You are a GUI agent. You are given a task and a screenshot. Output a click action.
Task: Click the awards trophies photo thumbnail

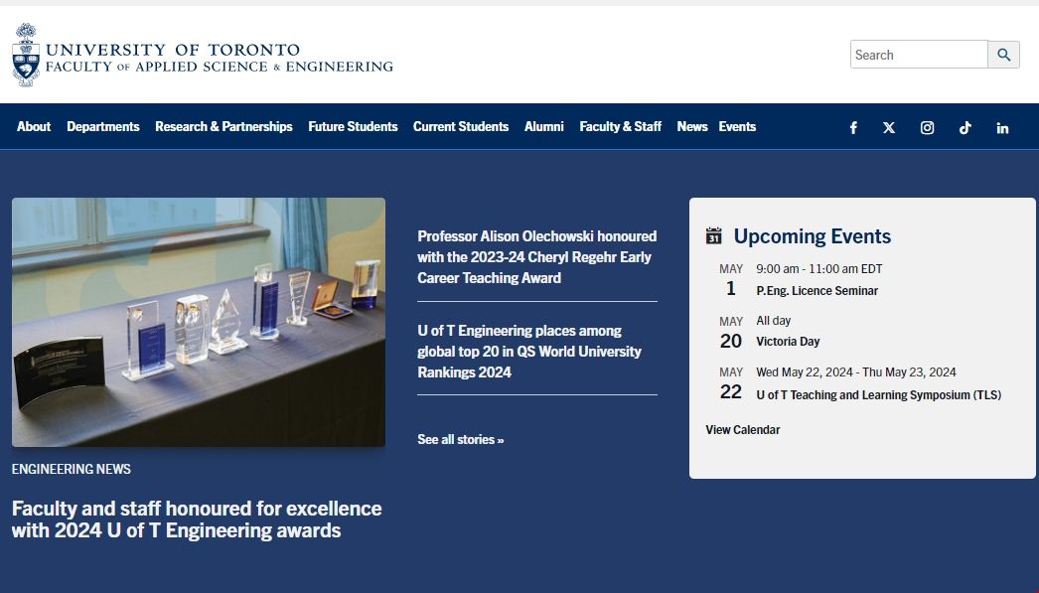point(199,322)
